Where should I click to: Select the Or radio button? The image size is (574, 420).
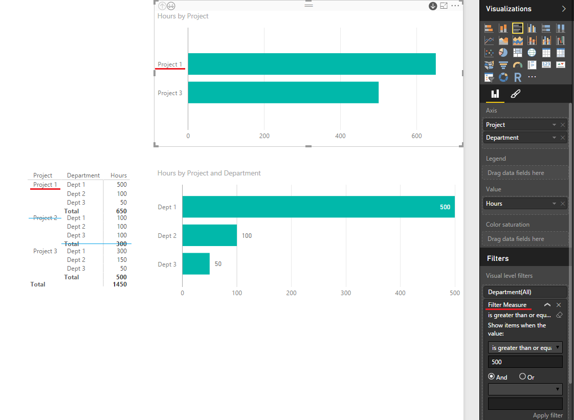(522, 377)
